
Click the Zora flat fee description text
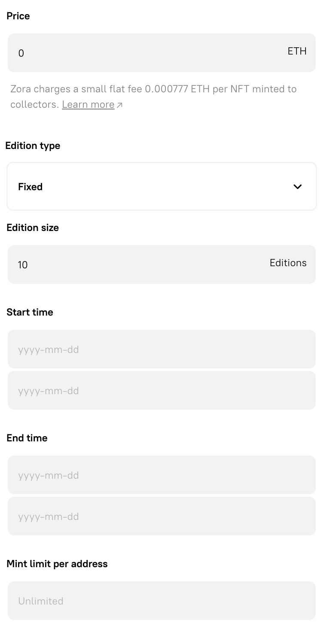(x=153, y=89)
